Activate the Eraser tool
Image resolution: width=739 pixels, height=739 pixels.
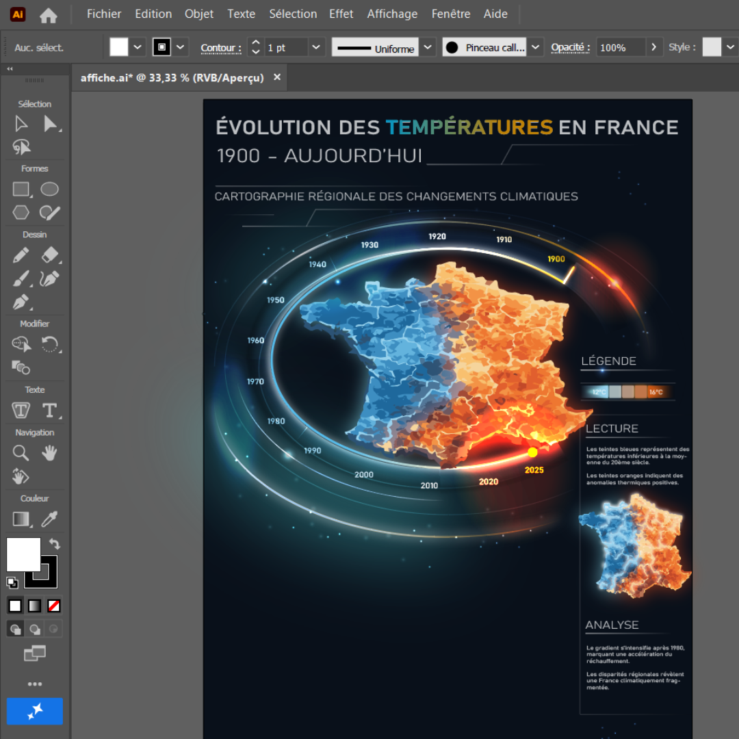pos(50,255)
